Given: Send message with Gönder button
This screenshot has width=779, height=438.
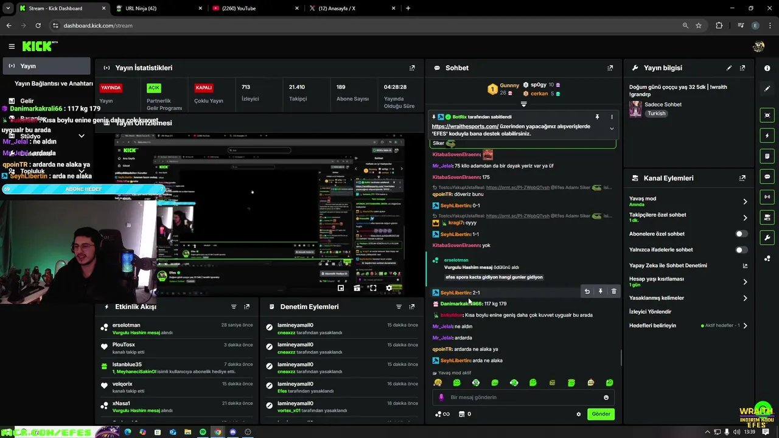Looking at the screenshot, I should pos(601,414).
